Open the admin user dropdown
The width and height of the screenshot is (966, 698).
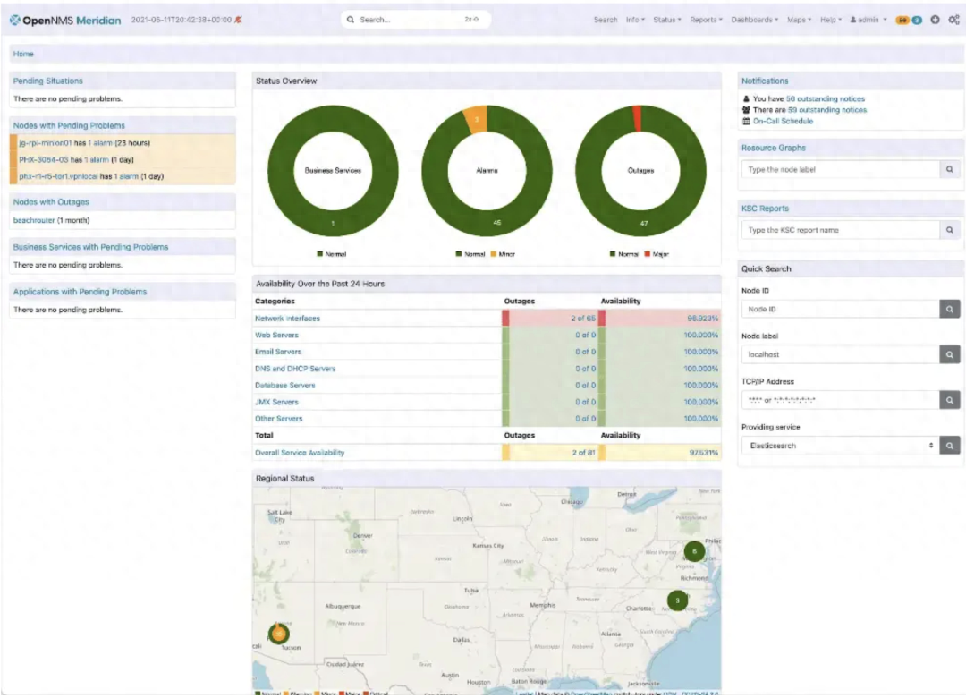(x=868, y=20)
